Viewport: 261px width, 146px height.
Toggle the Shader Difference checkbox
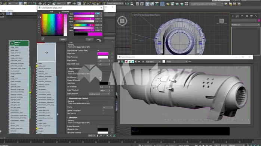(x=100, y=80)
